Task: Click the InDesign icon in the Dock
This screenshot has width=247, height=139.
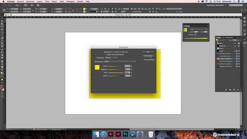Action: 118,134
